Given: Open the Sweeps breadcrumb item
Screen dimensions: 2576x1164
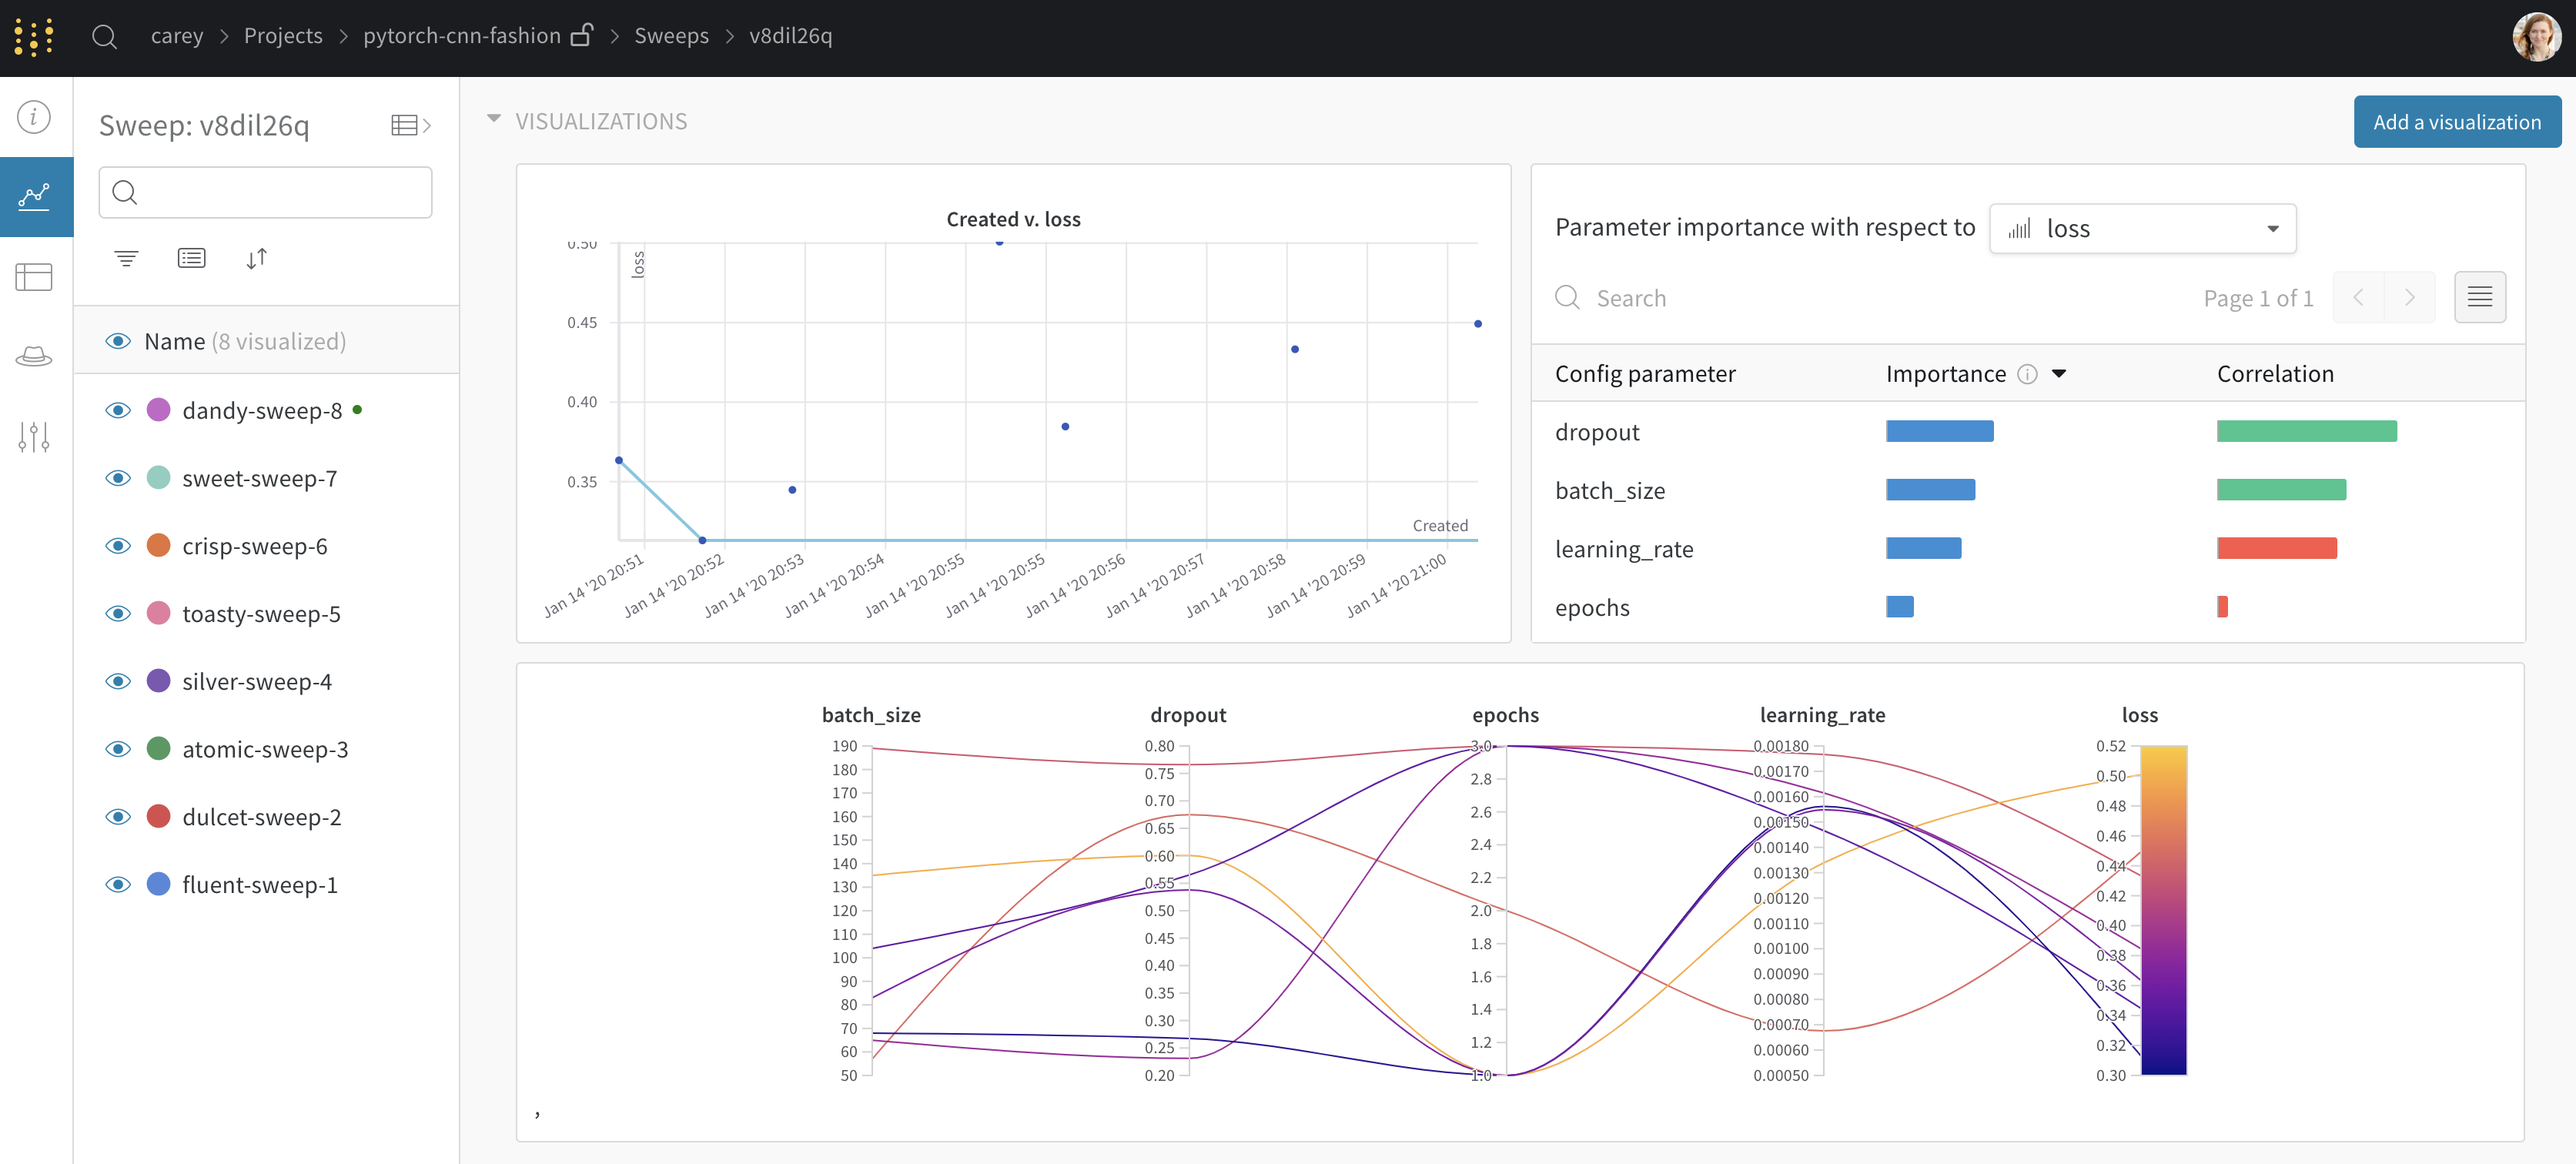Looking at the screenshot, I should tap(671, 35).
